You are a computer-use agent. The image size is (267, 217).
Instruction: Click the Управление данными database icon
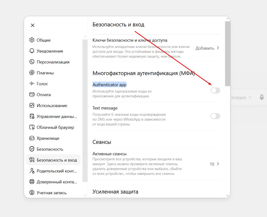(32, 116)
